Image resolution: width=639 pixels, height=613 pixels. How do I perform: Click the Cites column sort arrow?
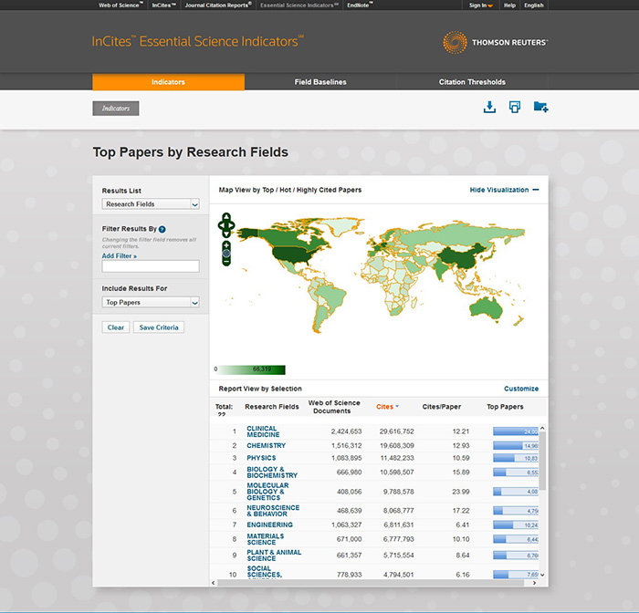[x=397, y=407]
